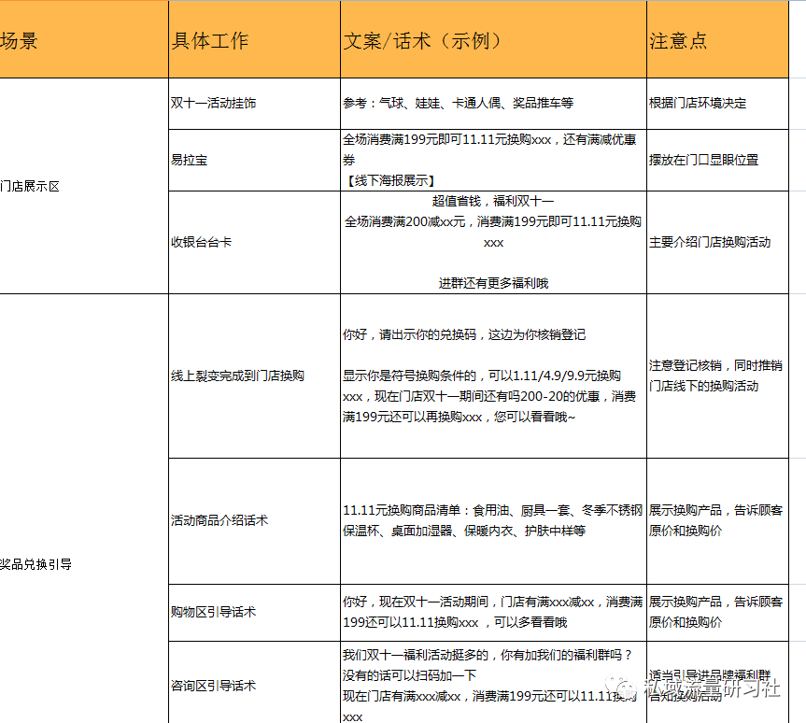This screenshot has width=806, height=723.
Task: Select the cell starting 11.11元换购商品清单
Action: click(493, 521)
